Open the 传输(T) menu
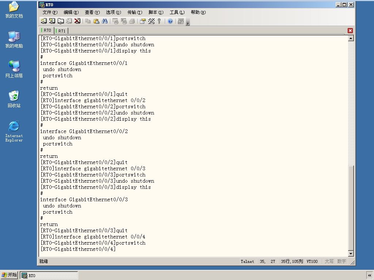 point(135,12)
